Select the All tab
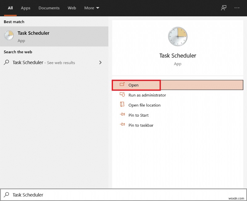Viewport: 247px width, 201px height. pyautogui.click(x=10, y=8)
